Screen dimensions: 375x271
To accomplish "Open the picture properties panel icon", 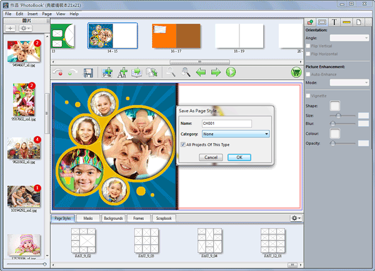I will click(x=311, y=22).
